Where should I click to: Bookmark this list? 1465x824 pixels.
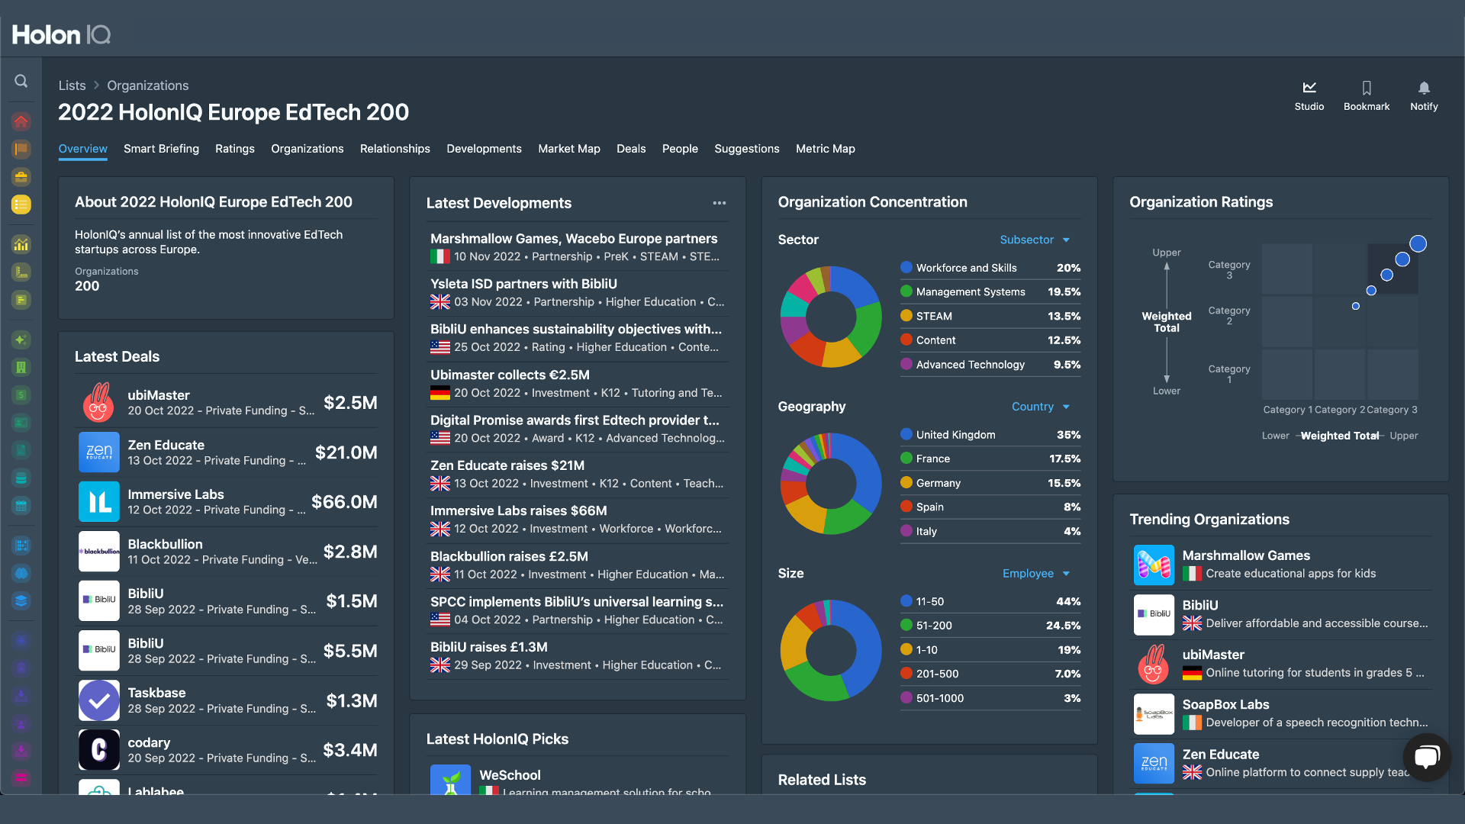tap(1367, 96)
